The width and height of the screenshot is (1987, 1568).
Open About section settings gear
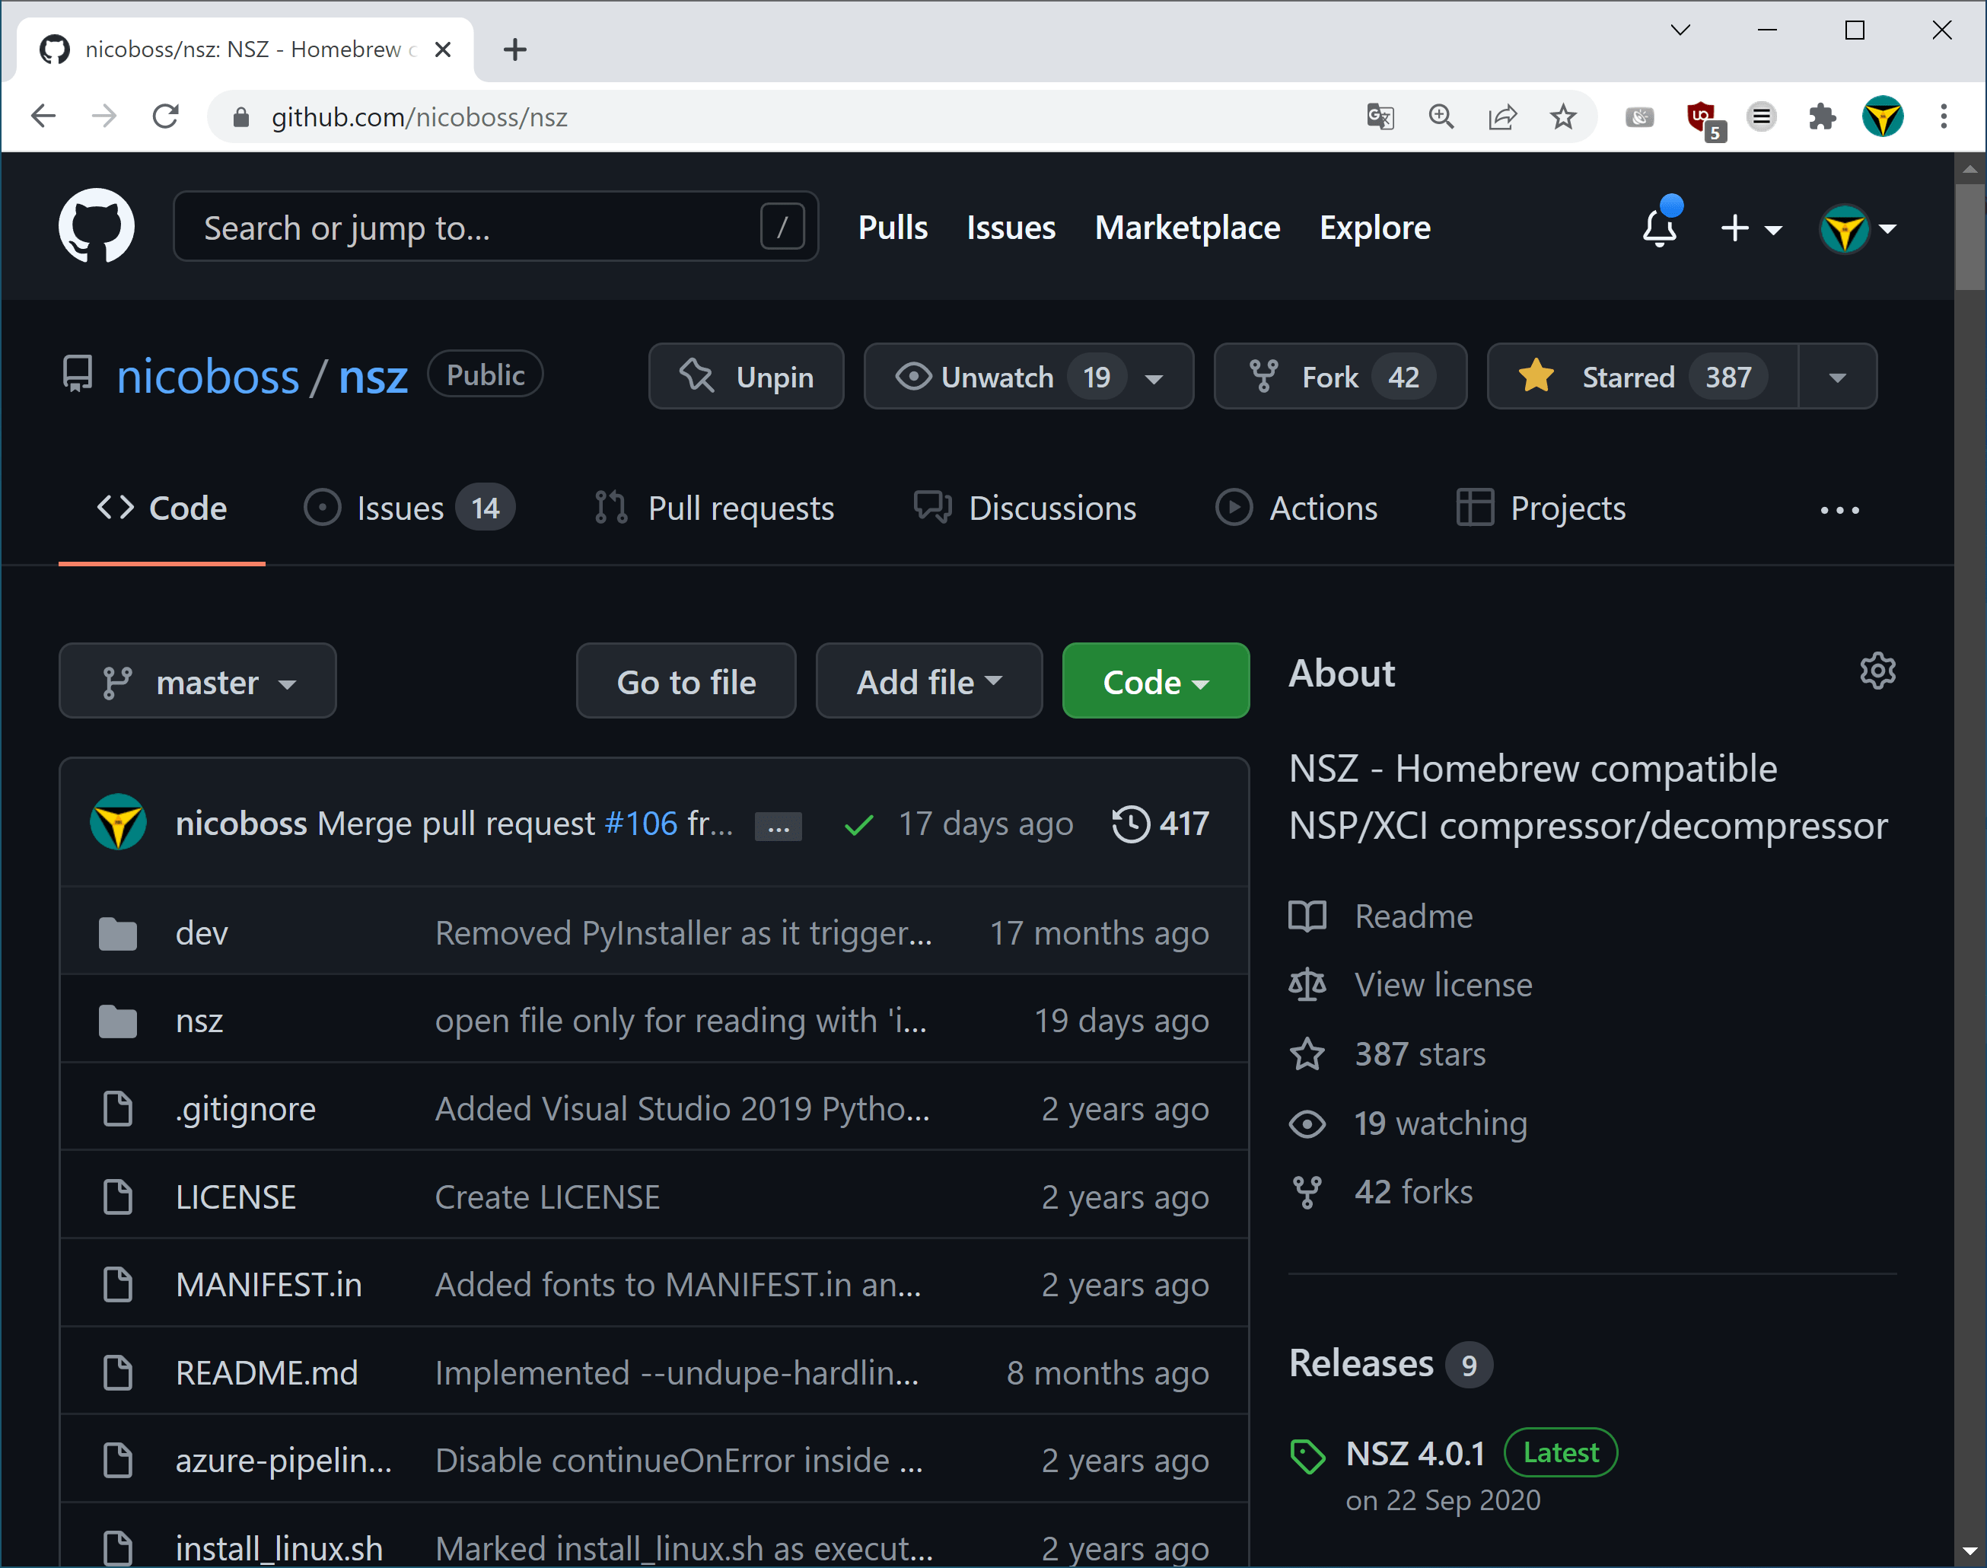[x=1877, y=671]
